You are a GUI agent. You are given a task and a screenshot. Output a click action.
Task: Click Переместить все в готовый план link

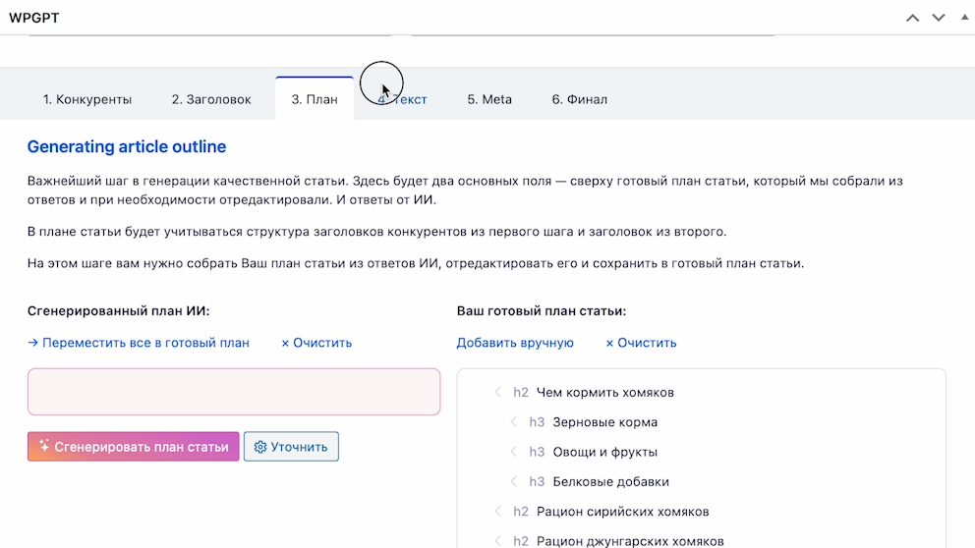click(138, 343)
